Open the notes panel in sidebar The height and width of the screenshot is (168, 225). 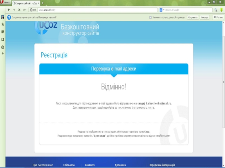point(3,32)
